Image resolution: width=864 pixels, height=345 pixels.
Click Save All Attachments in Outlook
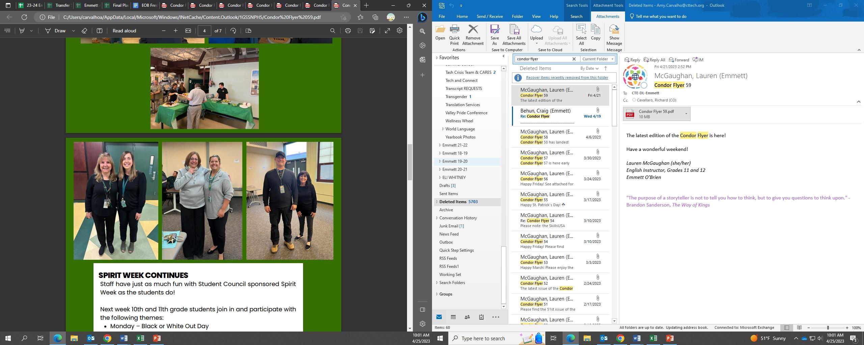[514, 35]
